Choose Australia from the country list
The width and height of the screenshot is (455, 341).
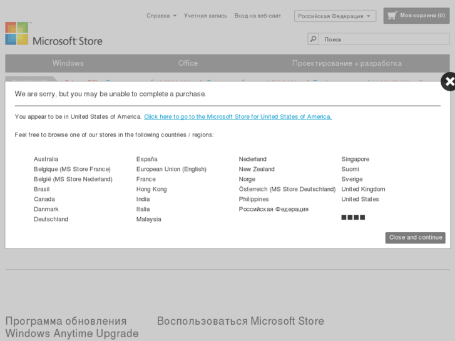[46, 160]
